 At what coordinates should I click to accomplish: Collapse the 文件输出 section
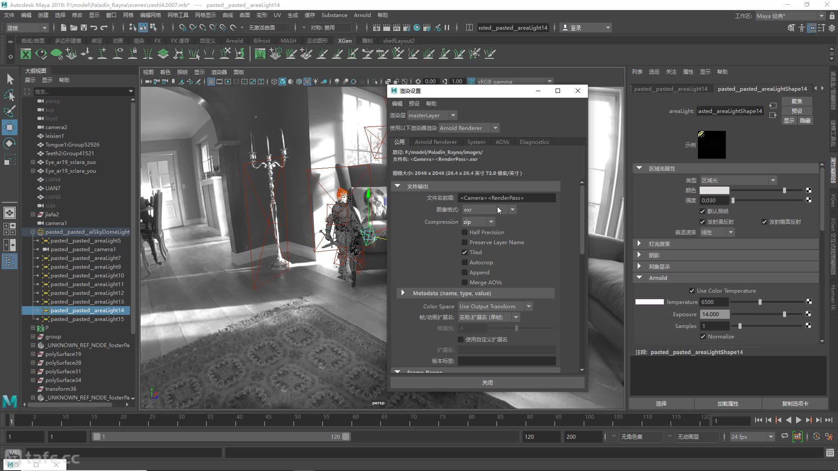[398, 186]
